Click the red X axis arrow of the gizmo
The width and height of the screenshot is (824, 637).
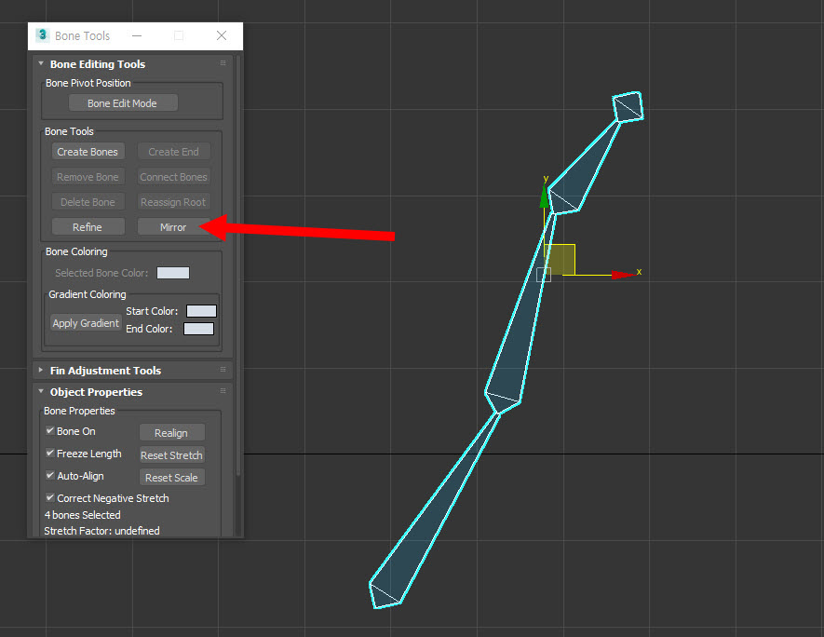pyautogui.click(x=623, y=275)
